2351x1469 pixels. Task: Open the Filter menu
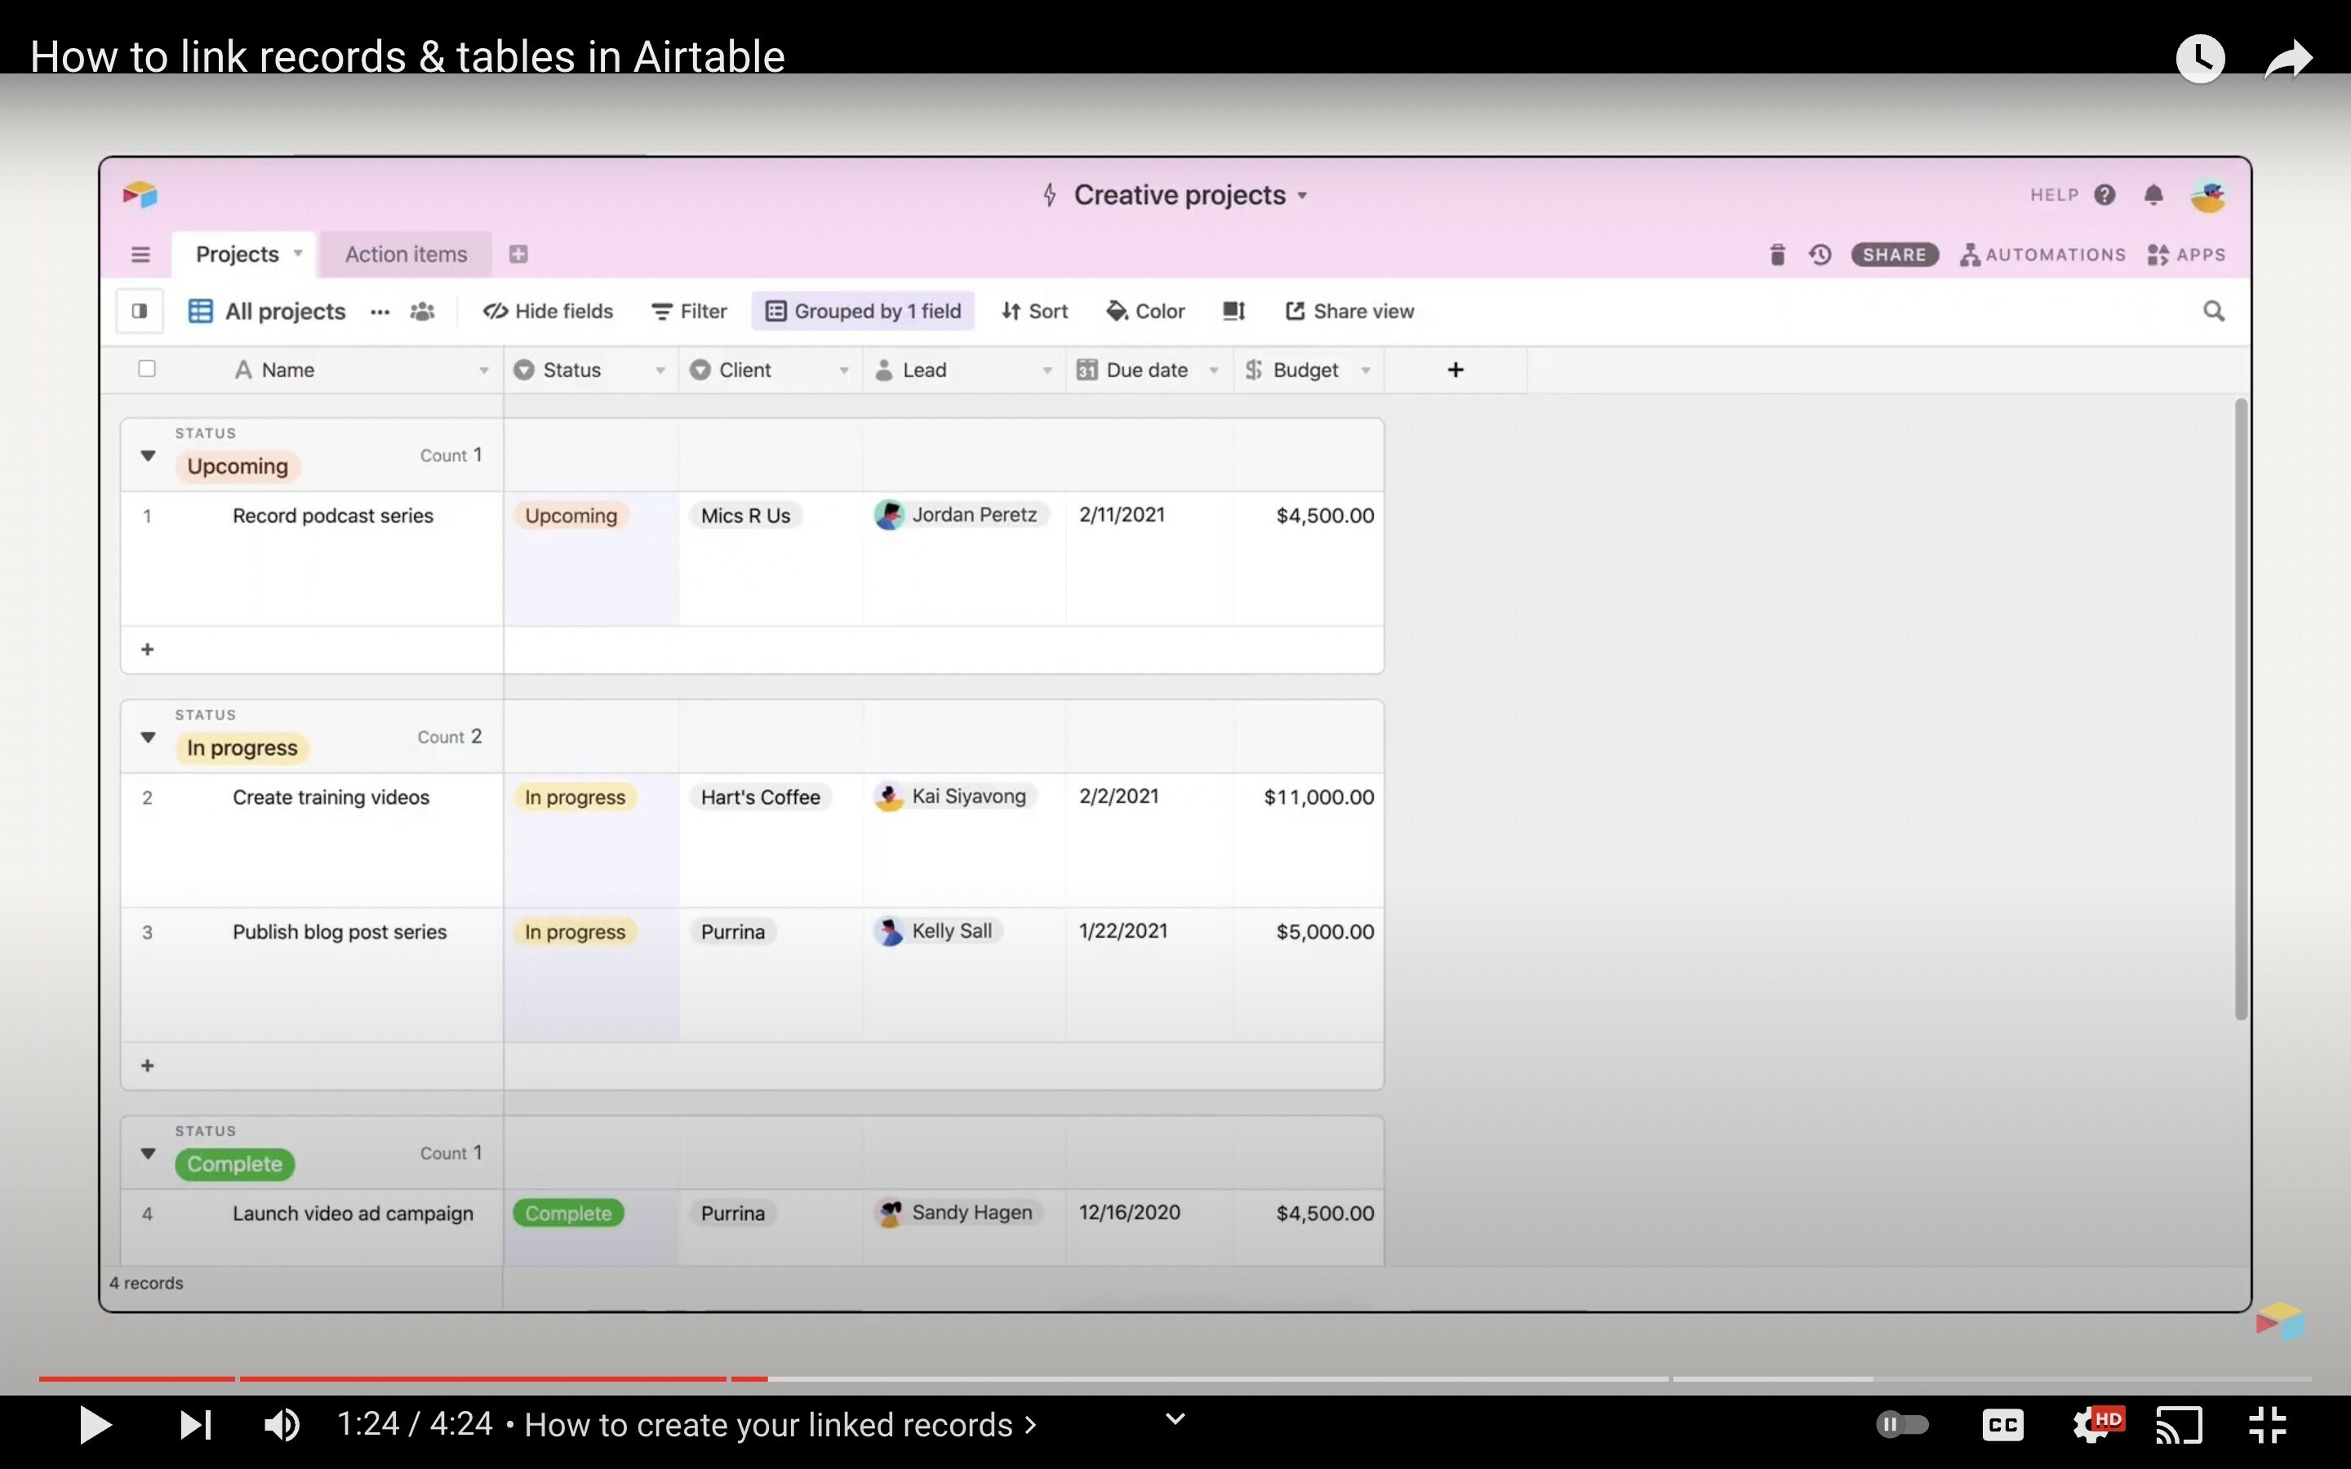689,311
